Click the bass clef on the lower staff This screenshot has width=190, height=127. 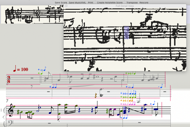click(11, 123)
